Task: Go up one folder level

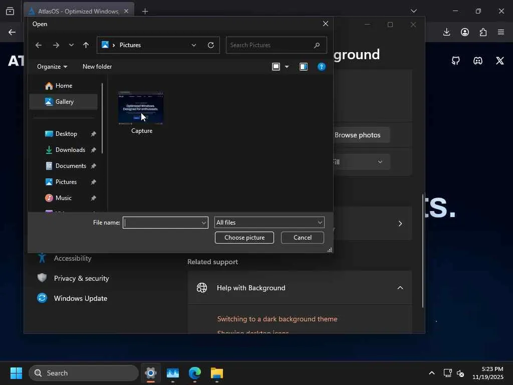Action: point(86,45)
